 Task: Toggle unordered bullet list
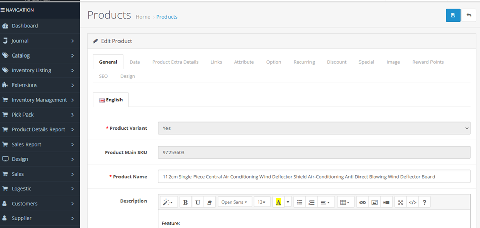300,202
